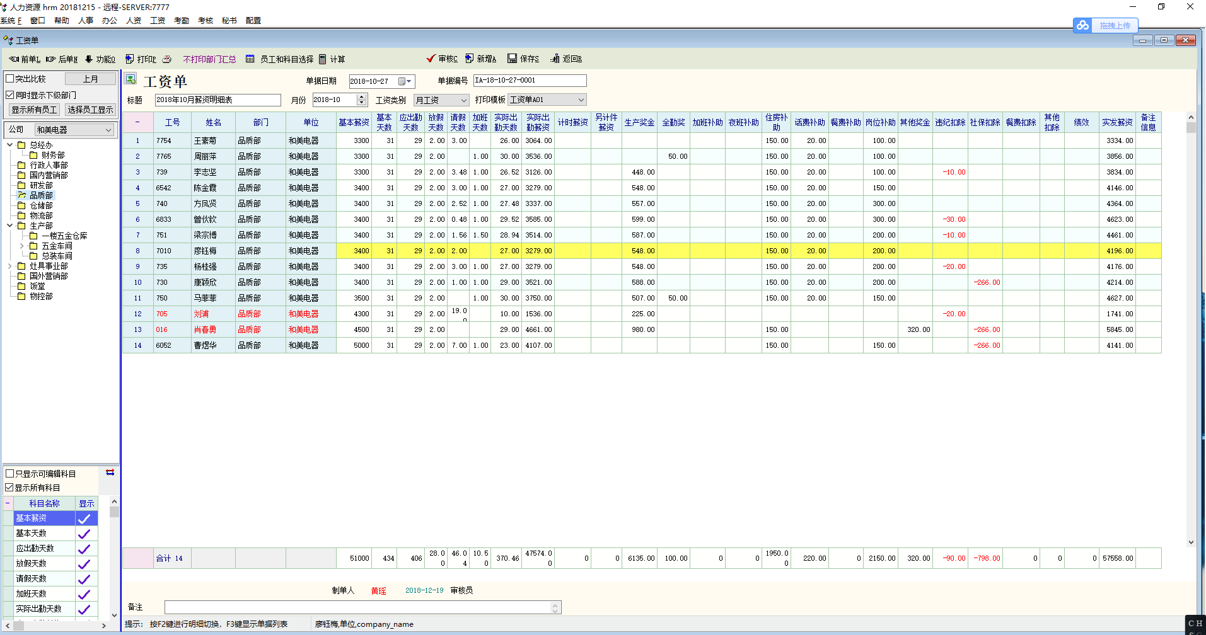Image resolution: width=1206 pixels, height=635 pixels.
Task: Click the picture icon beside 工资单 title
Action: (x=131, y=79)
